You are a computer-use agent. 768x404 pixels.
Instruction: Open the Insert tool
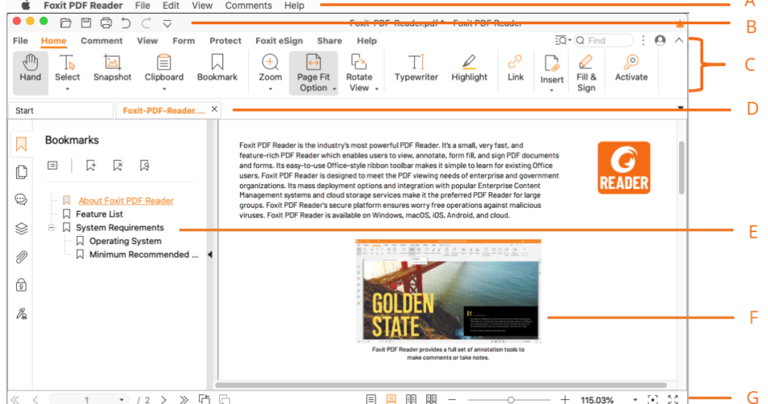pyautogui.click(x=551, y=69)
